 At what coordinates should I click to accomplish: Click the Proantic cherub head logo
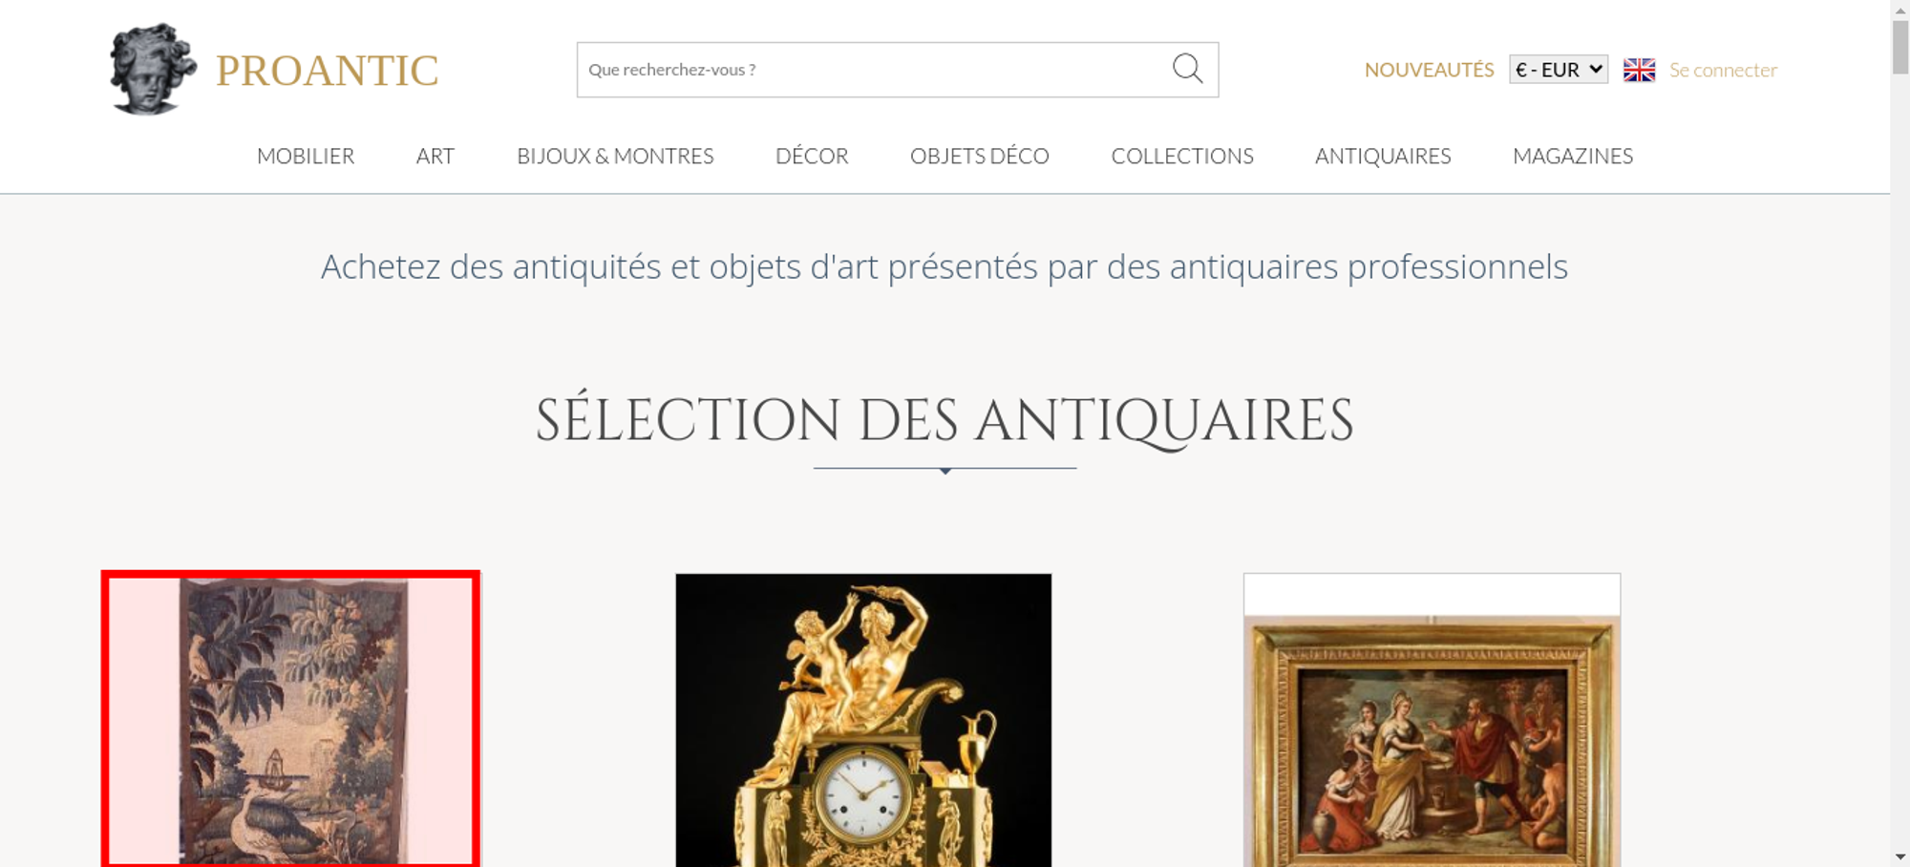(153, 70)
